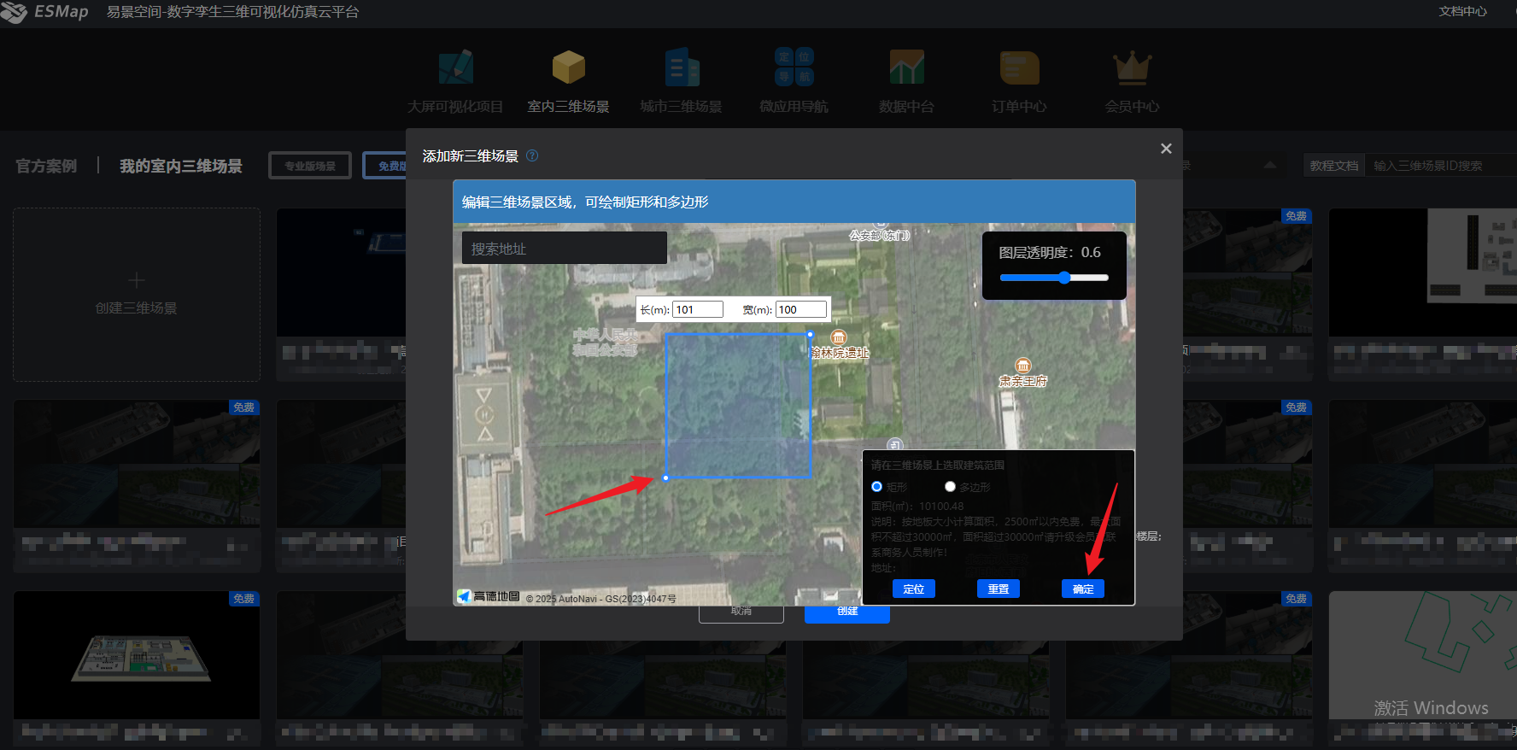The height and width of the screenshot is (750, 1517).
Task: Confirm the area with the 确定 button
Action: 1083,589
